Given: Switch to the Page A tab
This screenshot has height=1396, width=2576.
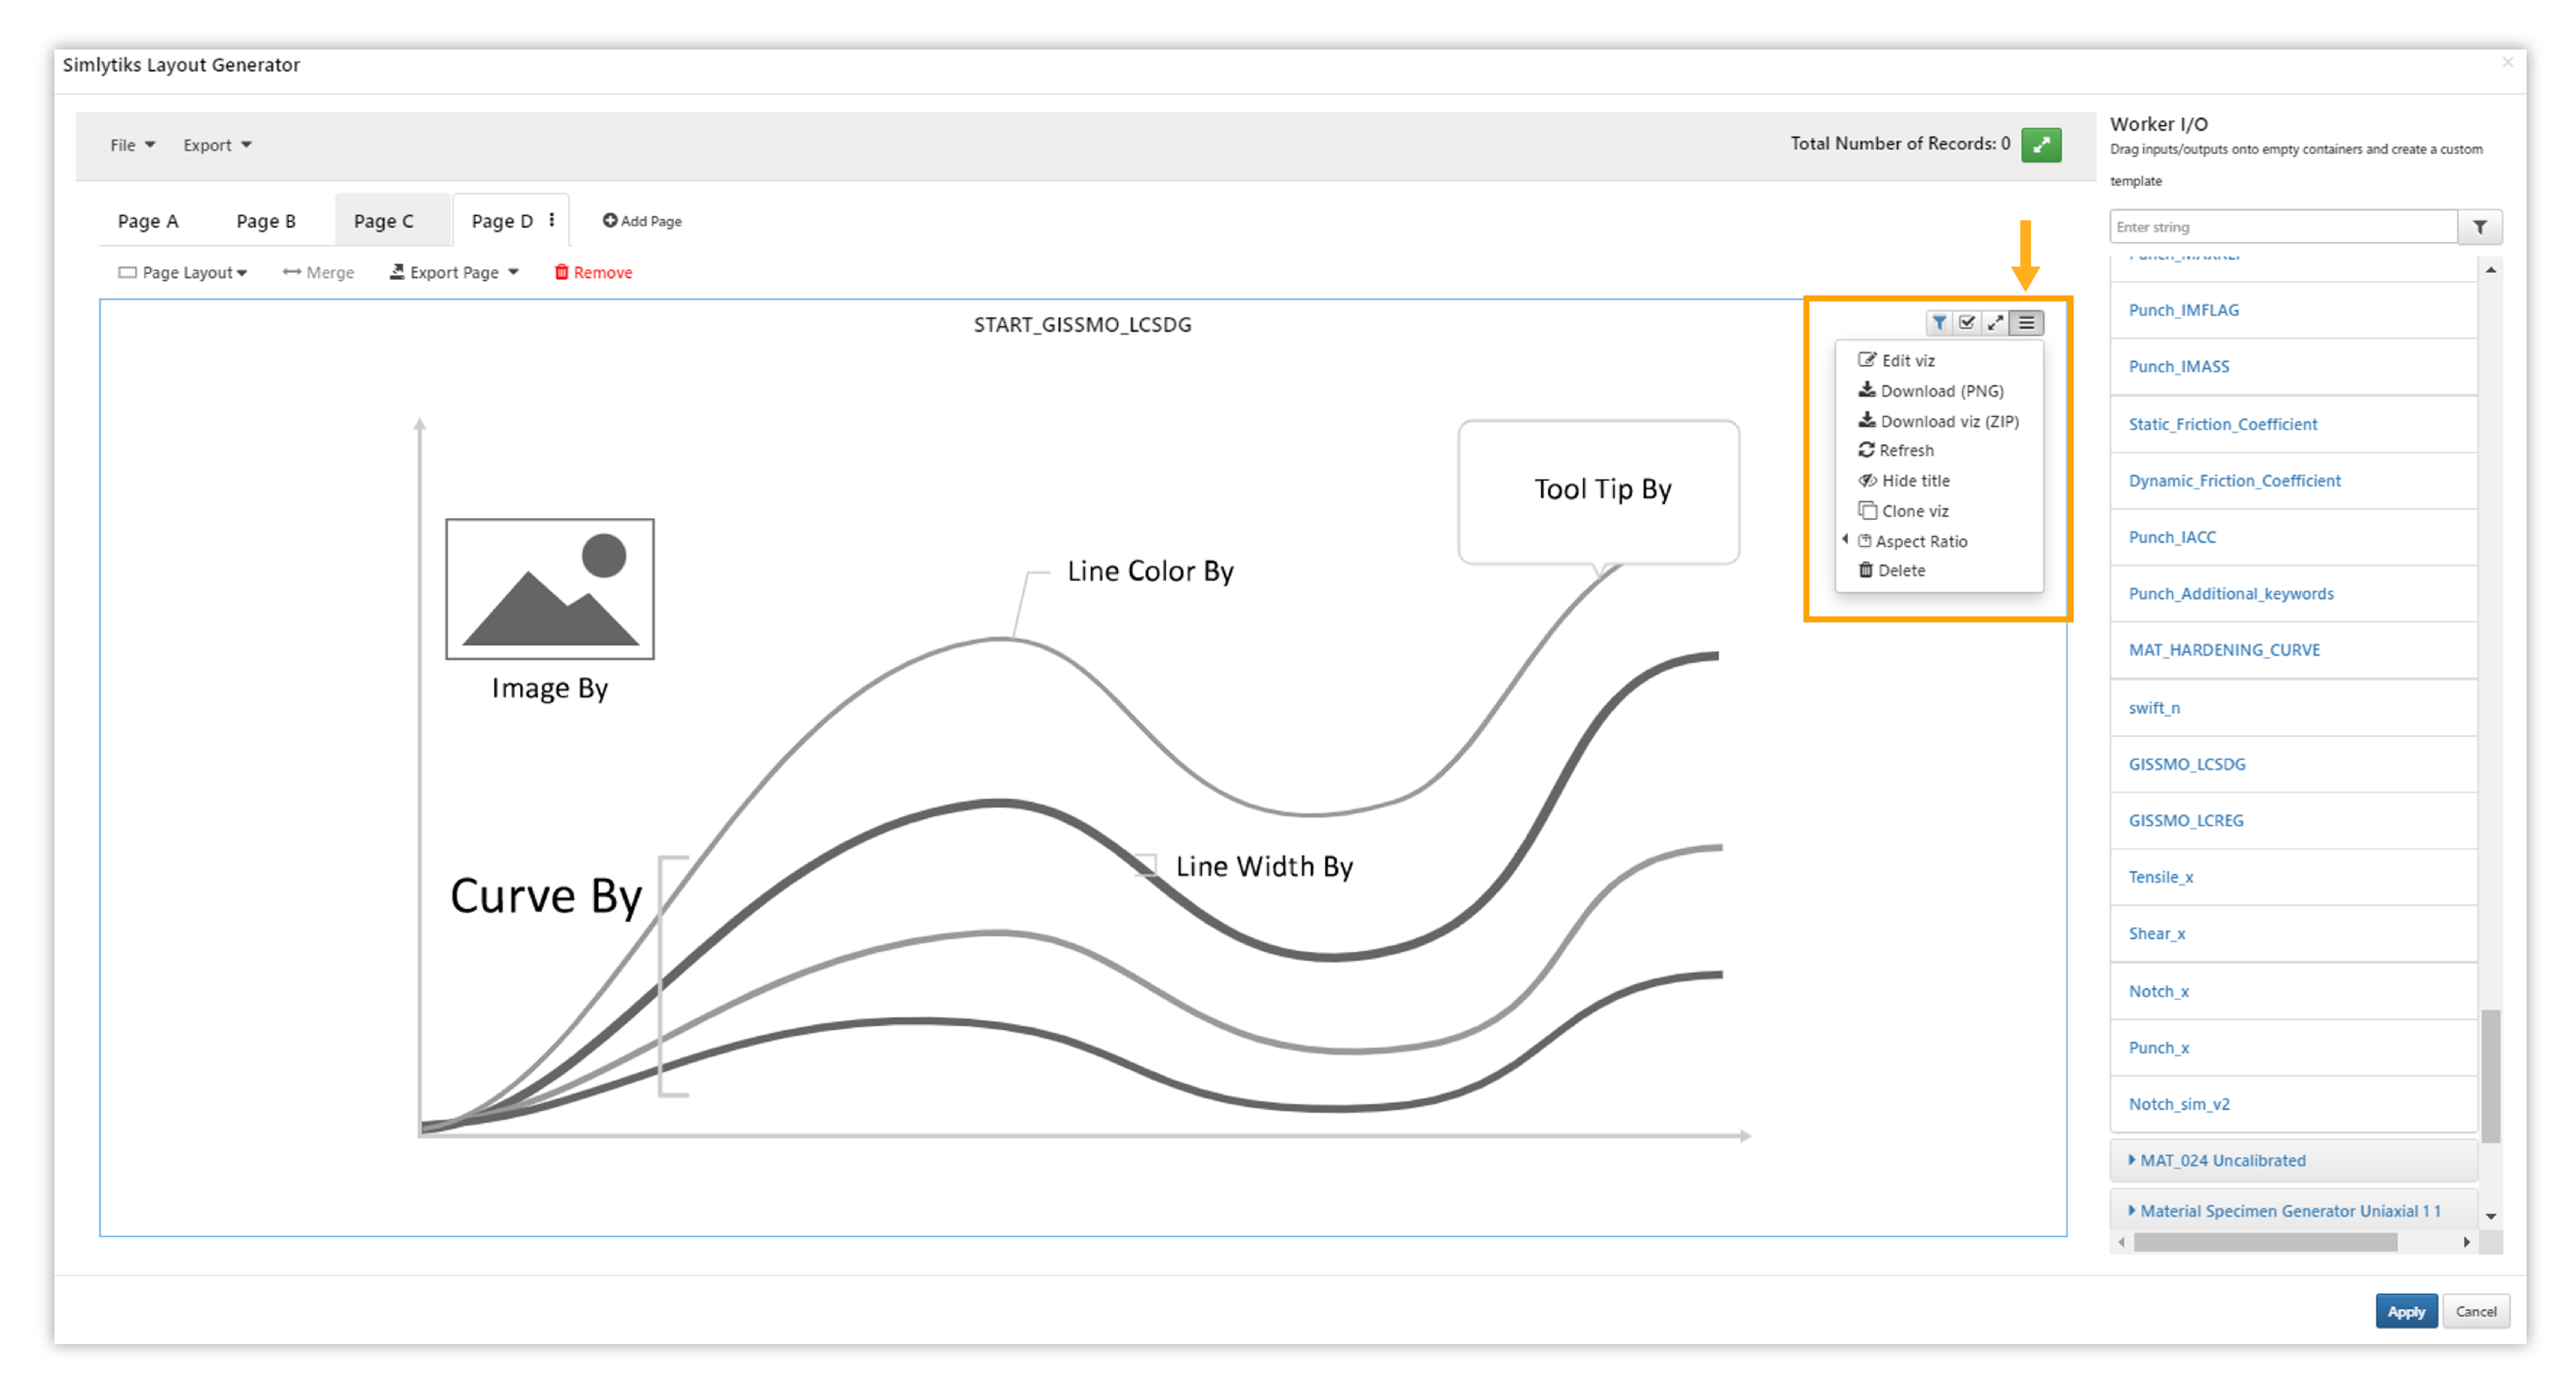Looking at the screenshot, I should tap(148, 221).
